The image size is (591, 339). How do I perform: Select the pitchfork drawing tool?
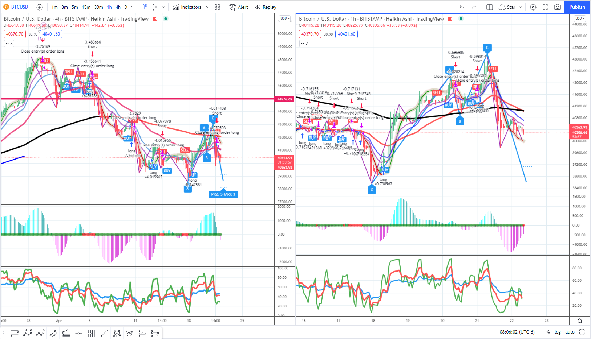[x=117, y=333]
